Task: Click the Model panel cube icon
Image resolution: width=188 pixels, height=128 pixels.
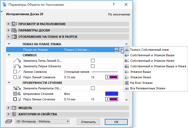Action: point(14,108)
